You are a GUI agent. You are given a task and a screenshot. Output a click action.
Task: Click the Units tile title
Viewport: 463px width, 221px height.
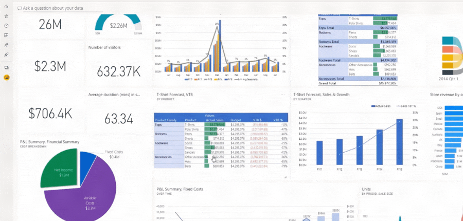366,189
